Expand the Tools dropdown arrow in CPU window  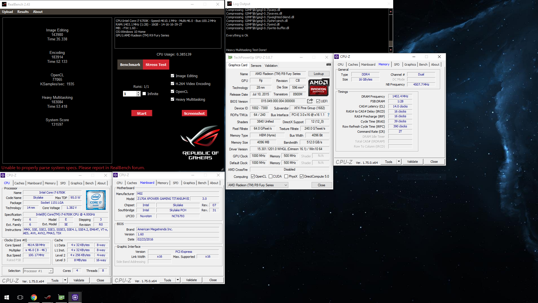(x=65, y=280)
